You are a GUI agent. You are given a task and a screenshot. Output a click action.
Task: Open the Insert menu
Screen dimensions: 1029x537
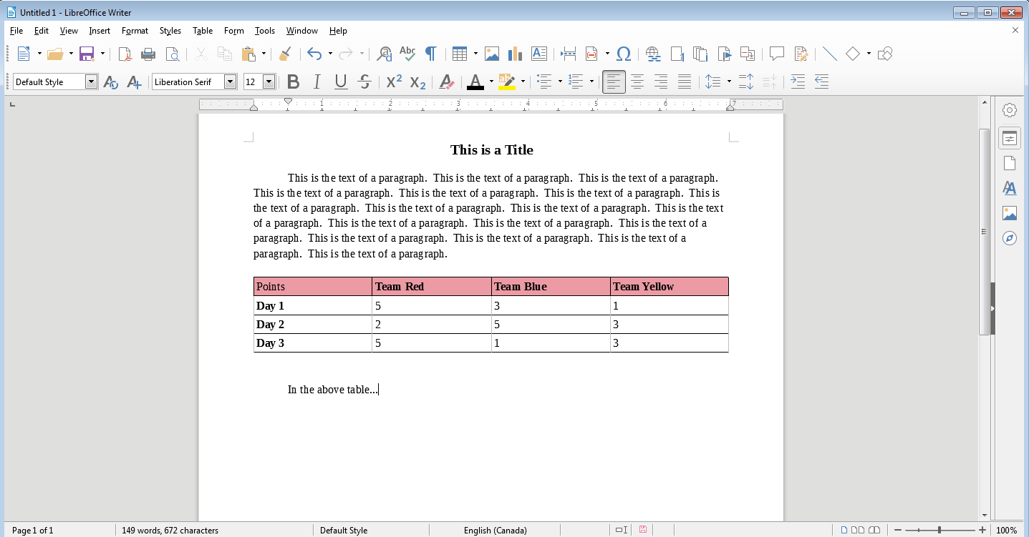(x=99, y=31)
